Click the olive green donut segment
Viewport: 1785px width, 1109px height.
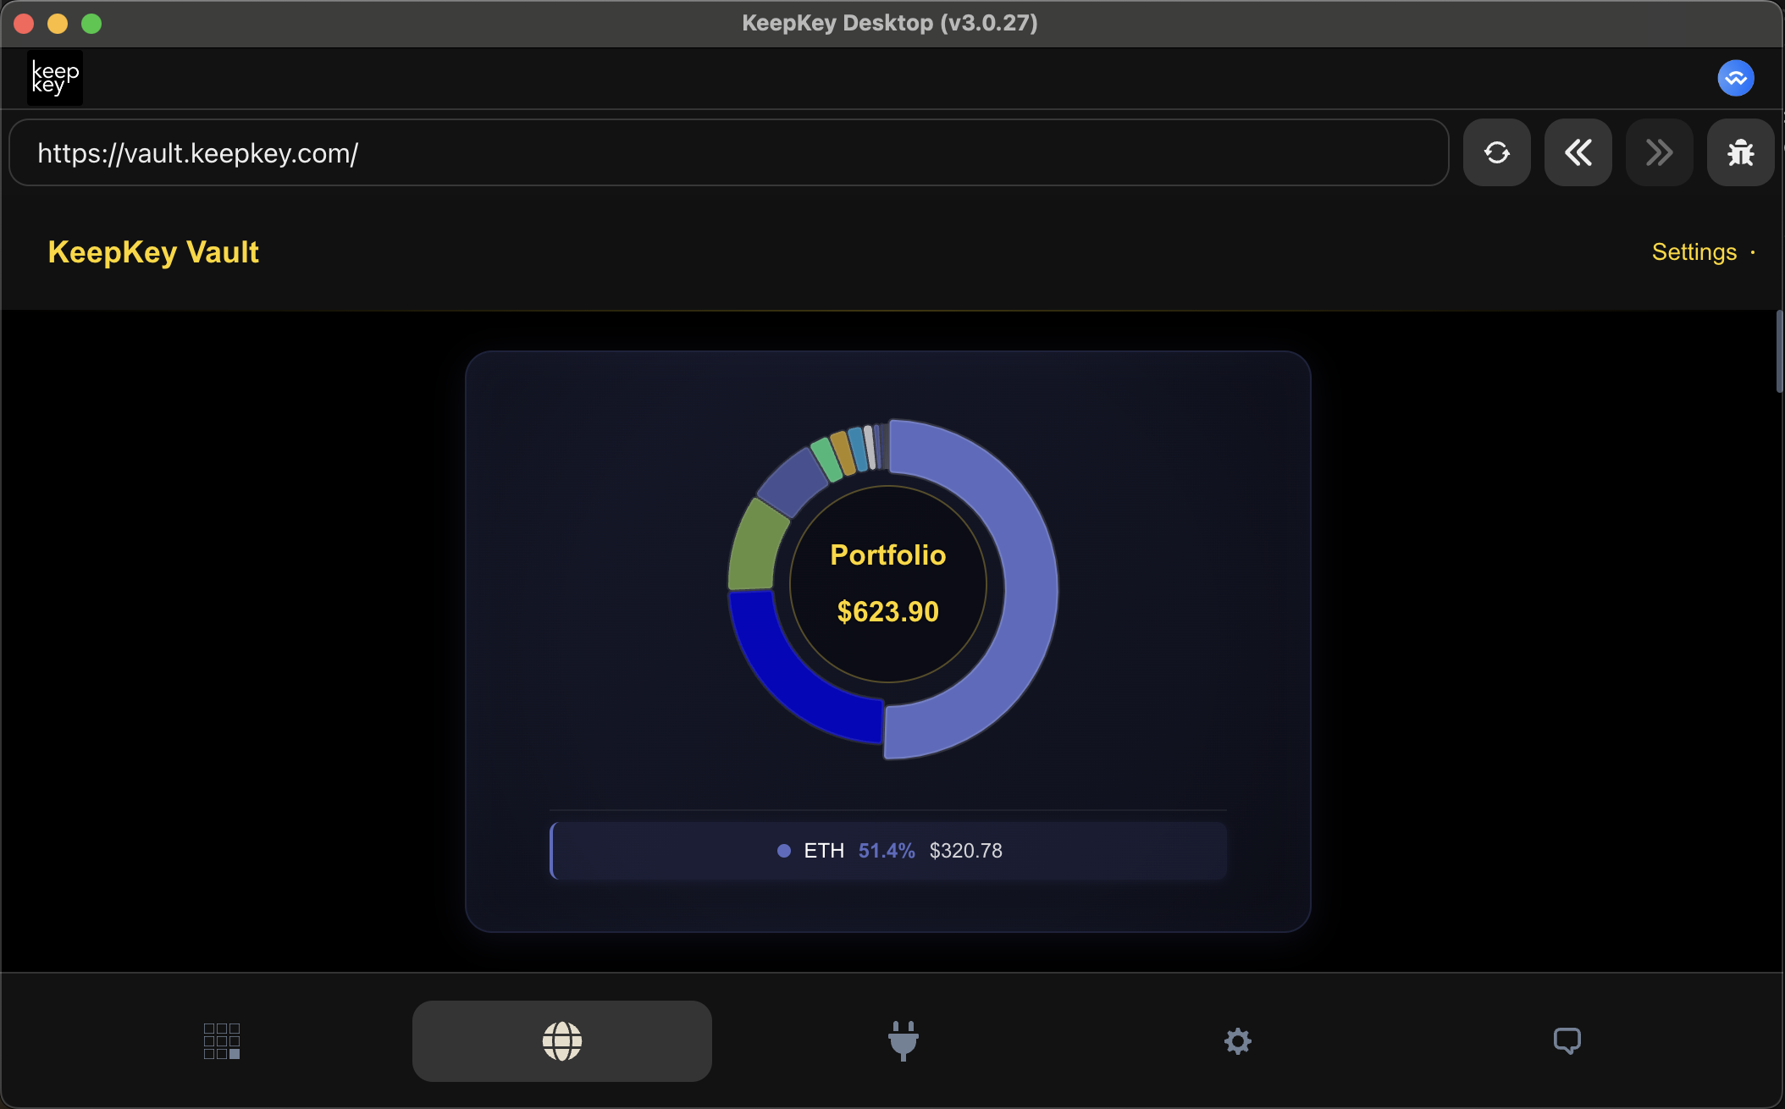(x=755, y=546)
